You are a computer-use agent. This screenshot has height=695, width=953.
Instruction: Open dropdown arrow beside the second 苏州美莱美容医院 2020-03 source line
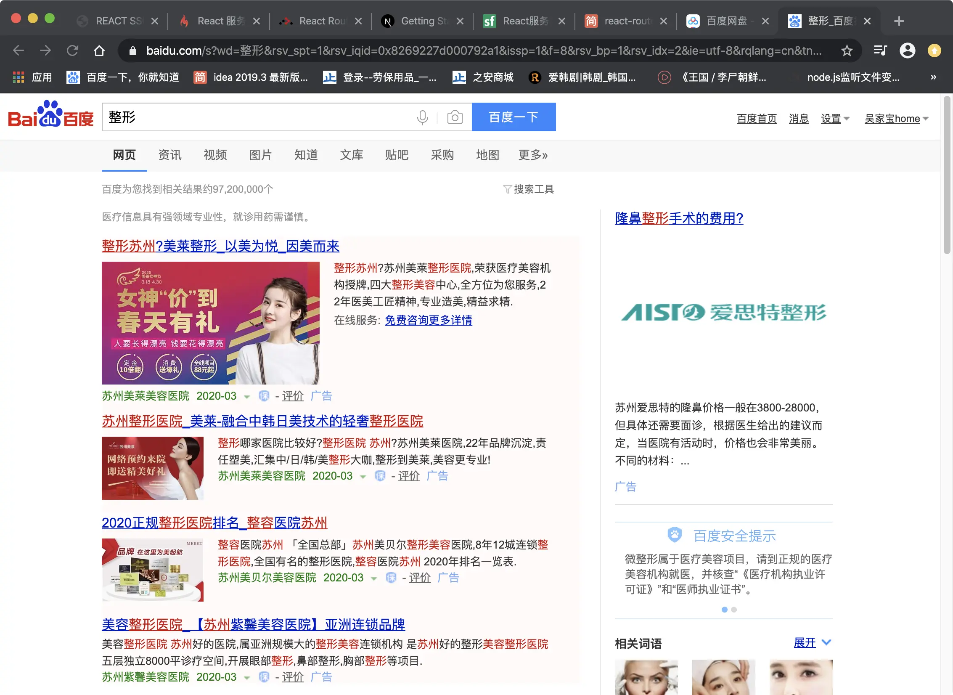click(363, 477)
